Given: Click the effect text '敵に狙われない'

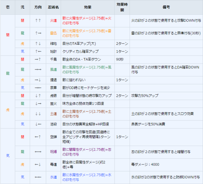Looking at the screenshot, I should click(74, 80).
